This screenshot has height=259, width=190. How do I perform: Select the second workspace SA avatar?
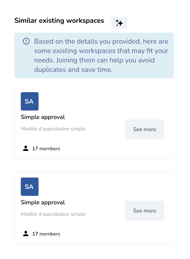coord(30,187)
